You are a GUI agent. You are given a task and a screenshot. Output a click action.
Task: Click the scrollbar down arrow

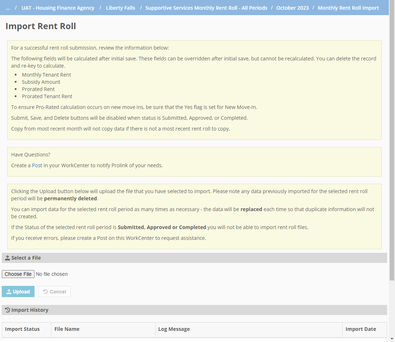pos(392,339)
